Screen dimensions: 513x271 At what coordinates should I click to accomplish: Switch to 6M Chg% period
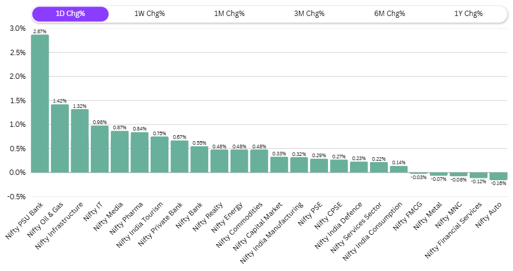tap(389, 14)
